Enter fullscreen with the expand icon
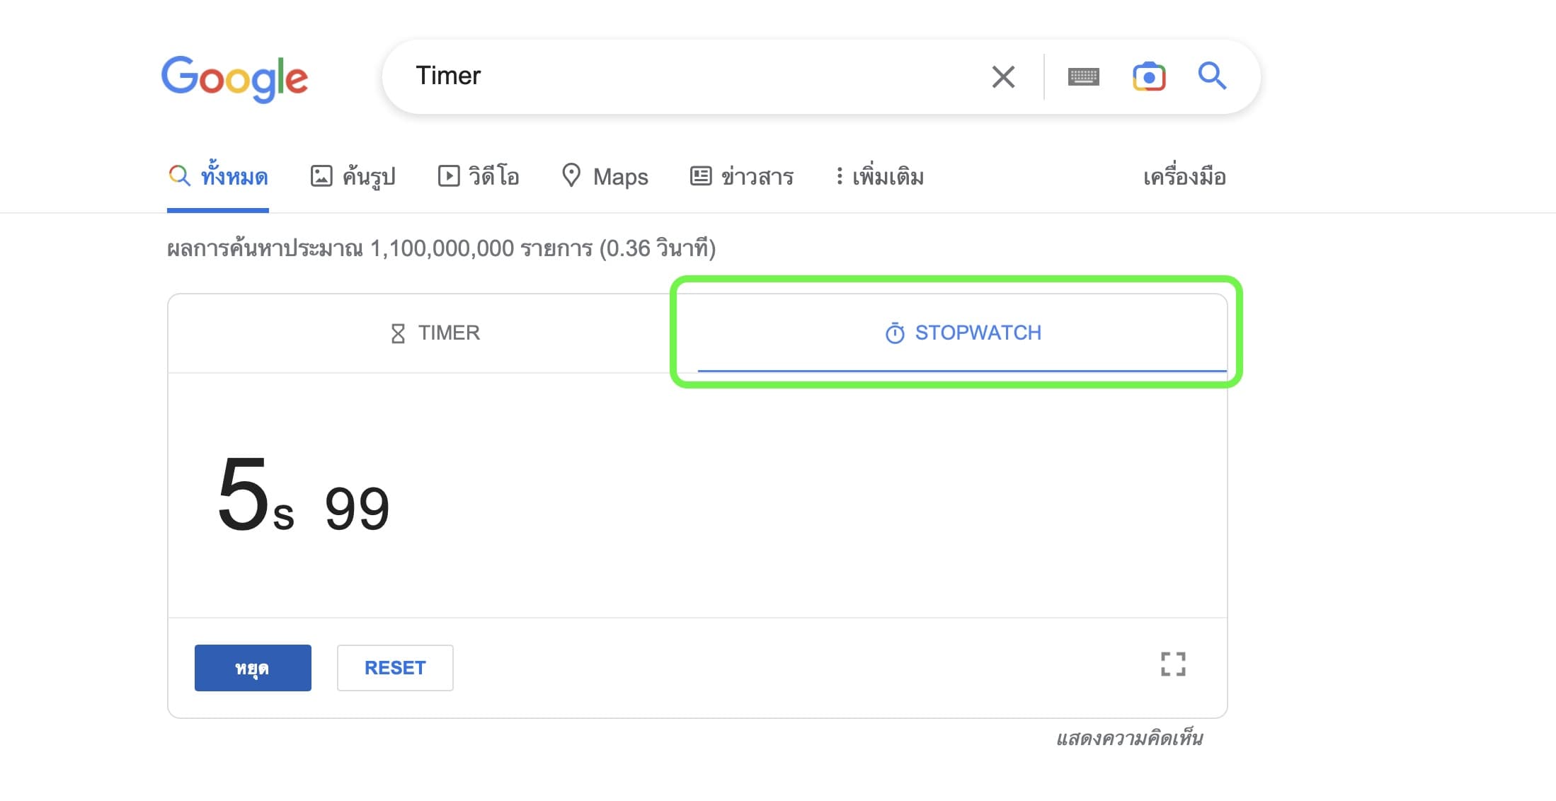The width and height of the screenshot is (1556, 801). (1173, 664)
